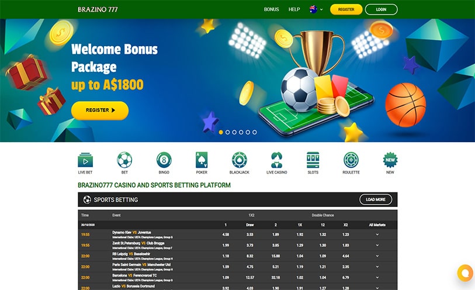Image resolution: width=475 pixels, height=290 pixels.
Task: Select the soccer ball Bet icon
Action: 124,160
